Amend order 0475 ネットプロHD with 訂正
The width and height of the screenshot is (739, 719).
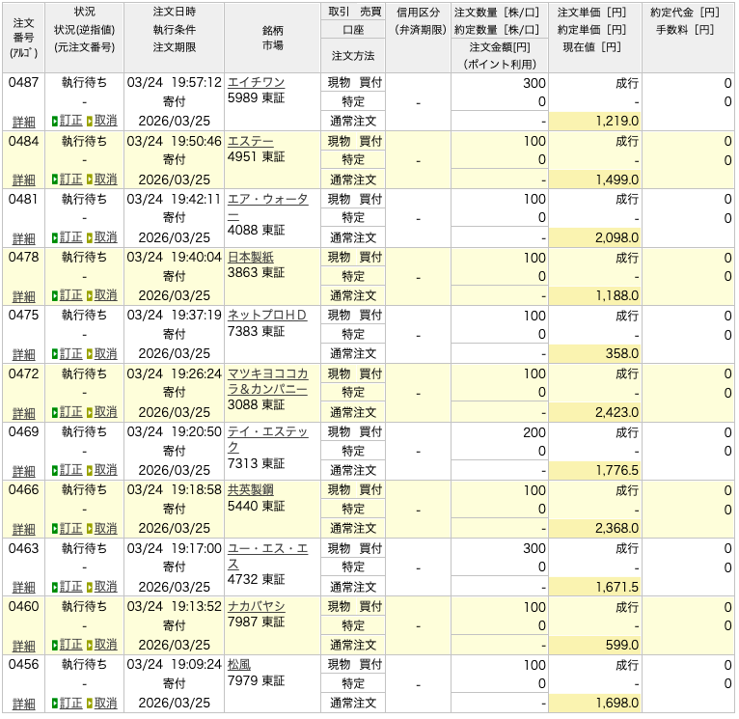tap(70, 354)
